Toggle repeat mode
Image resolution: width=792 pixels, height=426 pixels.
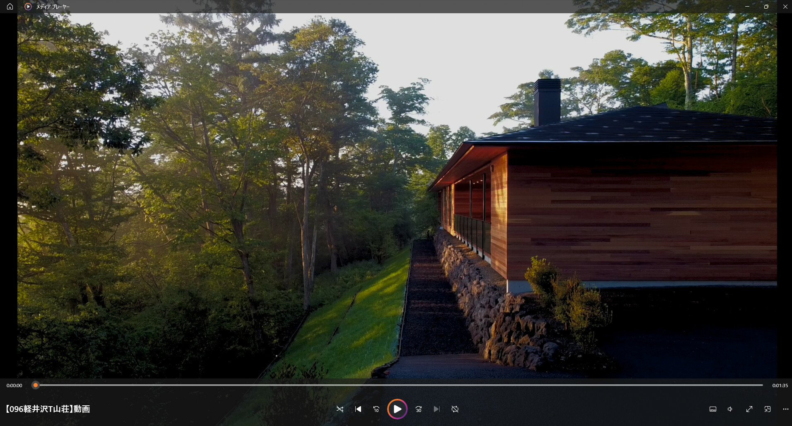coord(455,409)
